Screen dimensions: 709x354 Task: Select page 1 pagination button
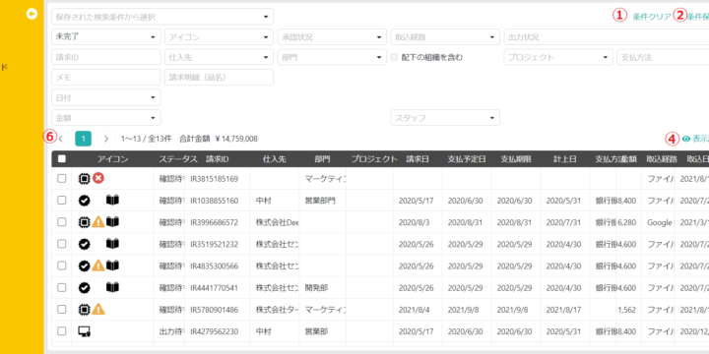pos(83,139)
